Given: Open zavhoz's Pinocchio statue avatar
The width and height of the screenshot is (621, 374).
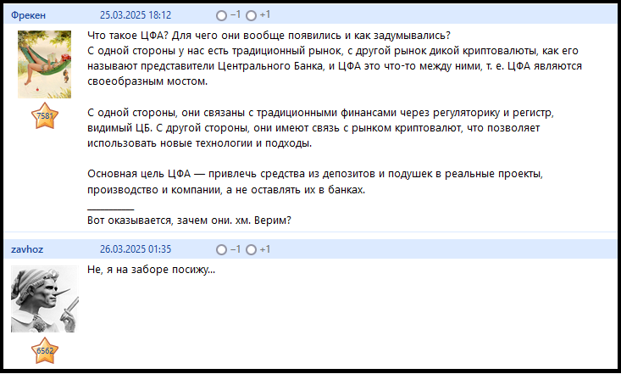Looking at the screenshot, I should (x=44, y=299).
